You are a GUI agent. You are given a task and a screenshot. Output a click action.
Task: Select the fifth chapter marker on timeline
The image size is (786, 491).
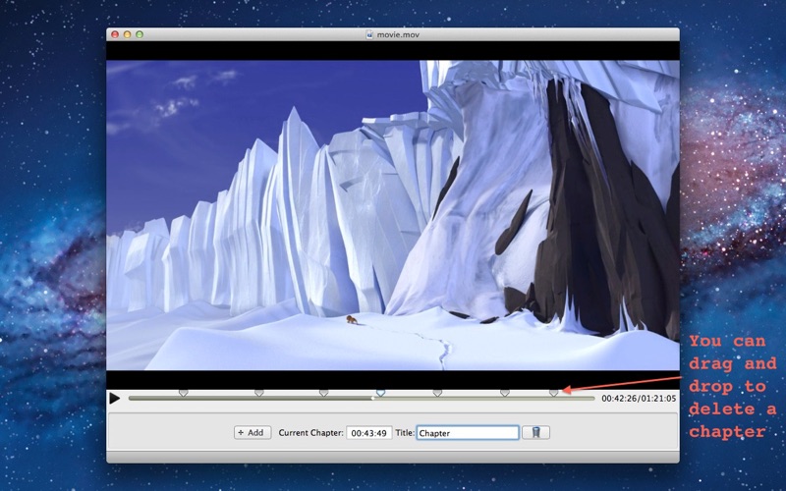(437, 394)
